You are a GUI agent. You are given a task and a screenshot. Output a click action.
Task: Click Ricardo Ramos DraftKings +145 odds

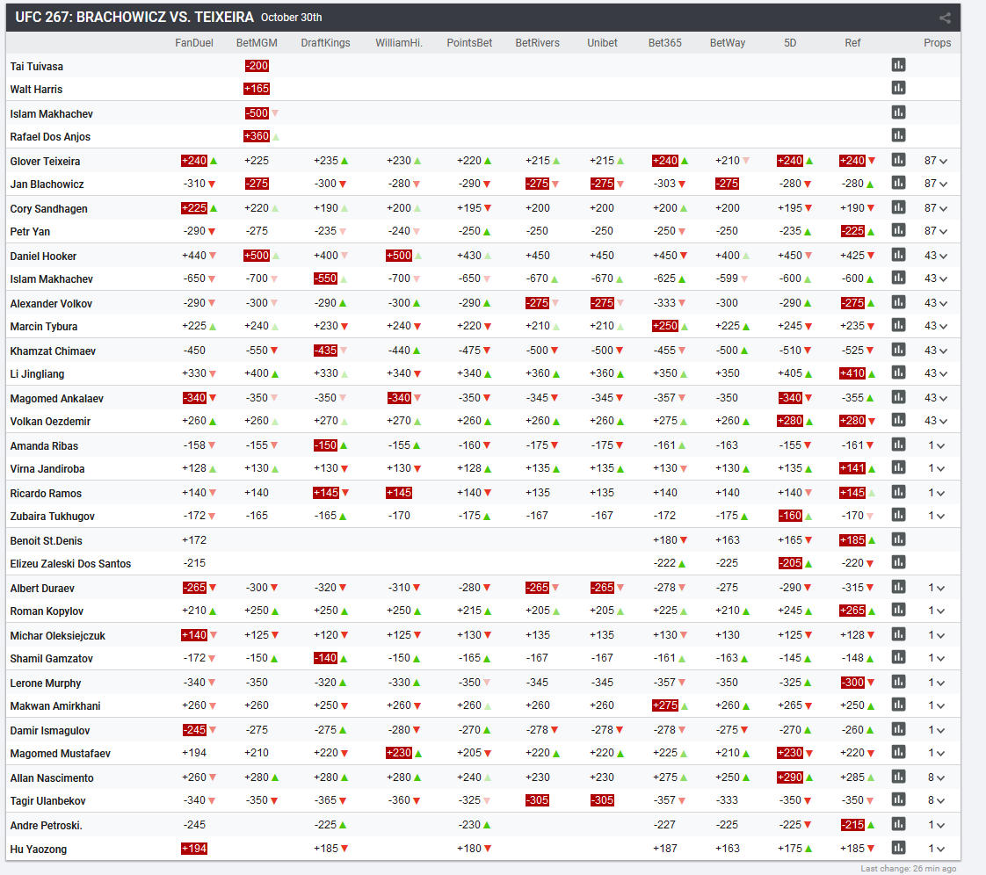click(326, 493)
